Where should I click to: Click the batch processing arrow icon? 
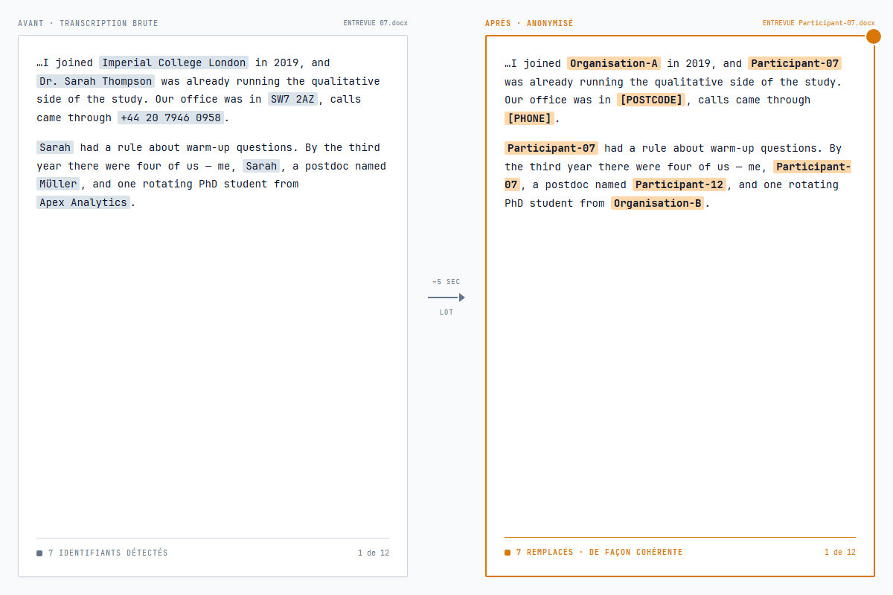click(x=446, y=297)
